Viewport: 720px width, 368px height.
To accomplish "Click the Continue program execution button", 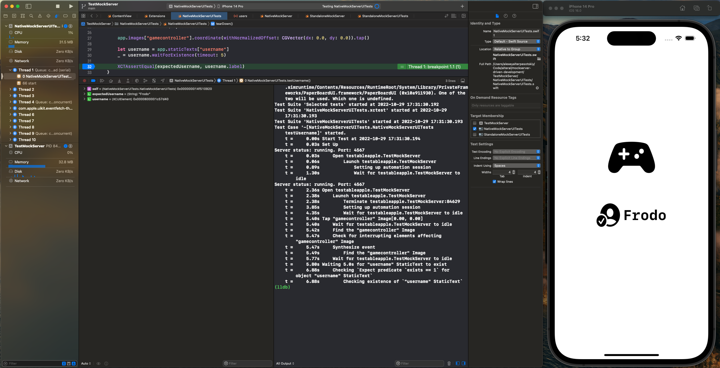I will click(102, 81).
